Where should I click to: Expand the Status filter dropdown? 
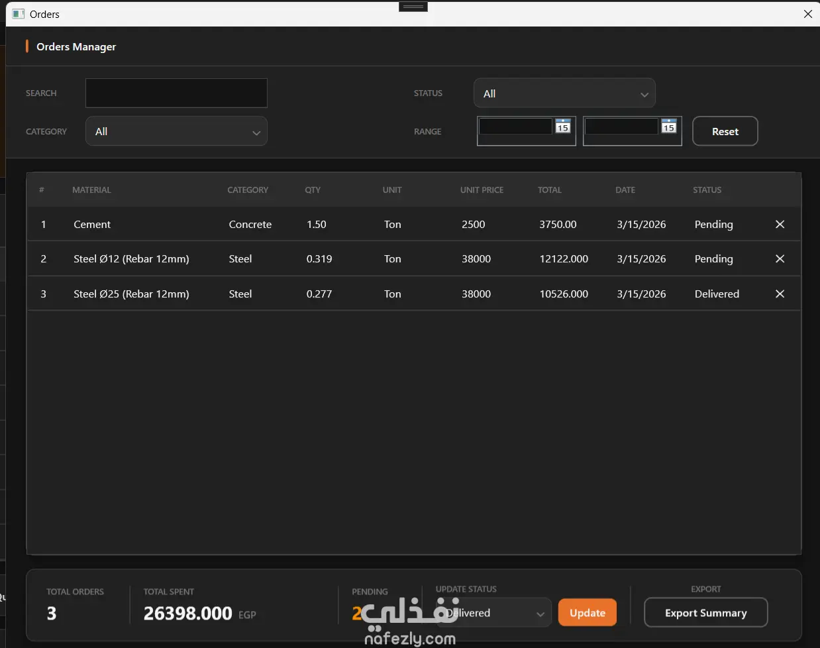pos(564,93)
